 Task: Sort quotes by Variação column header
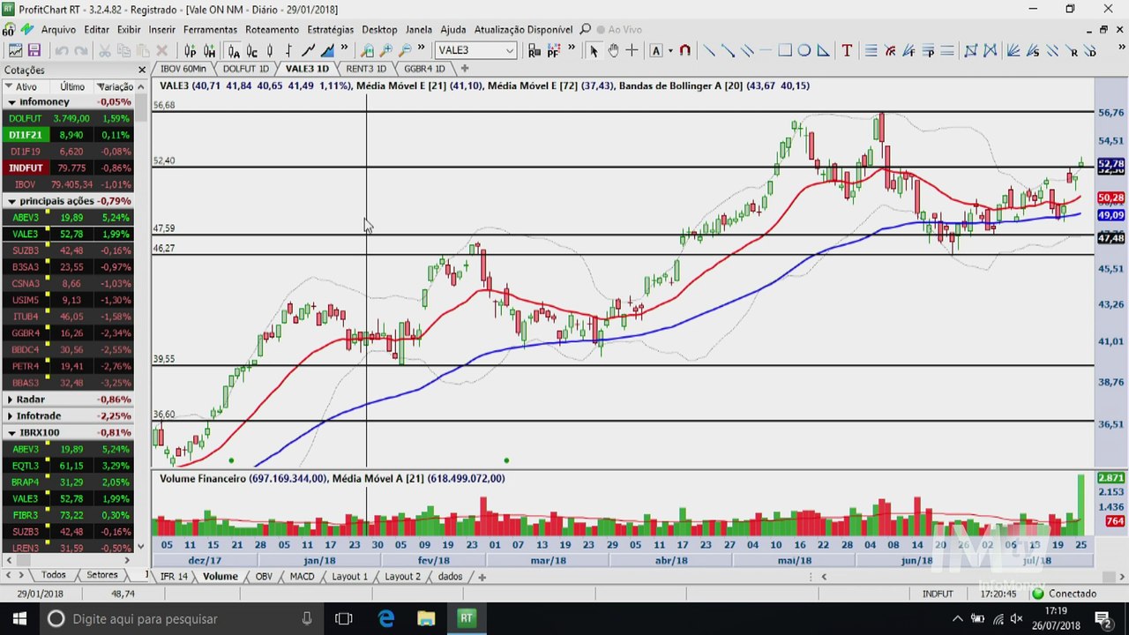point(116,86)
